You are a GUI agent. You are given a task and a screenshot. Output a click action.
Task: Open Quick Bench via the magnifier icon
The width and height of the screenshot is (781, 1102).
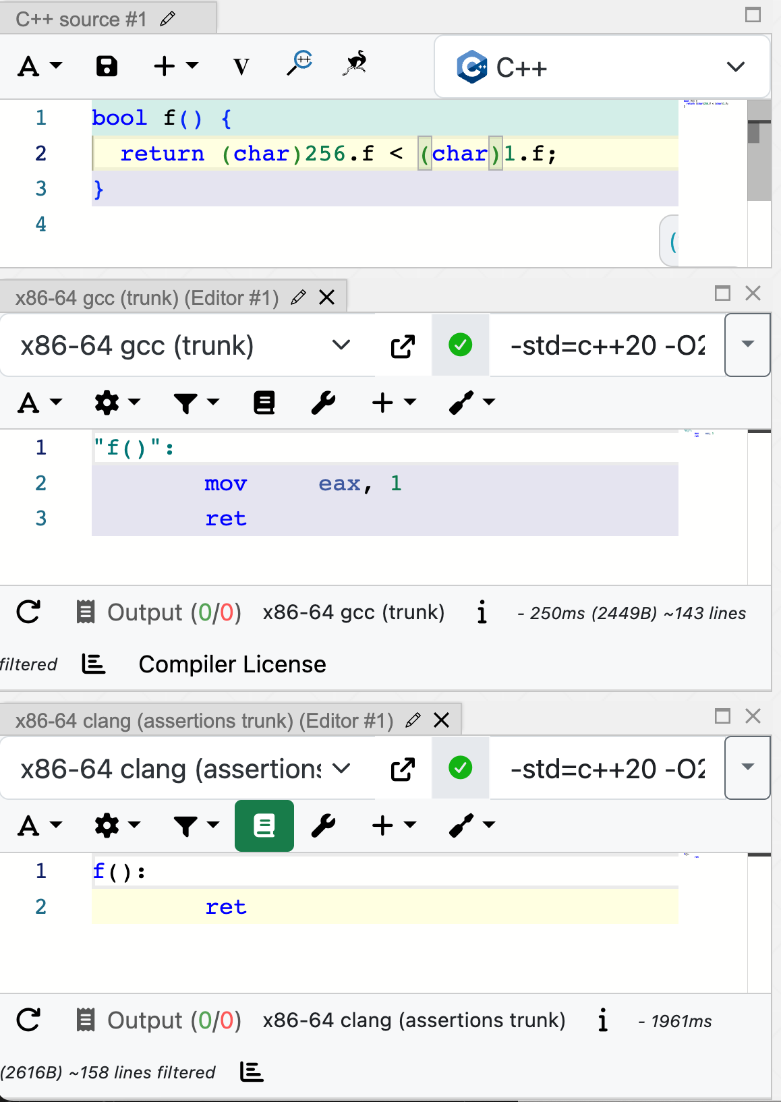(x=299, y=63)
